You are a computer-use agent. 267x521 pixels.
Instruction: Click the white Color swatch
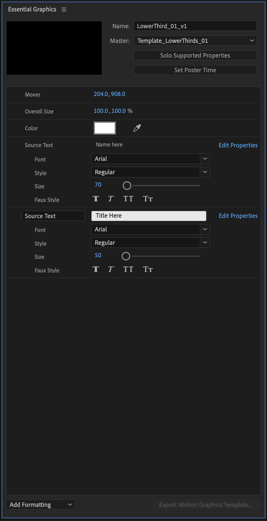(105, 128)
